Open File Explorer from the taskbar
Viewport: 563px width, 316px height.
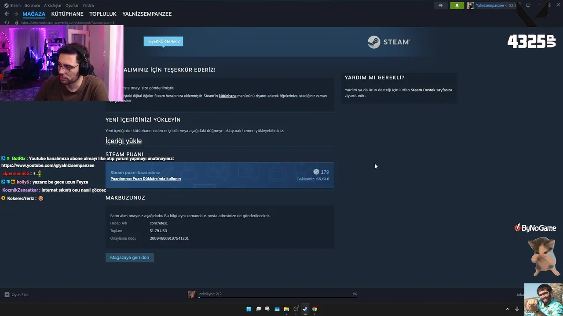click(x=286, y=309)
